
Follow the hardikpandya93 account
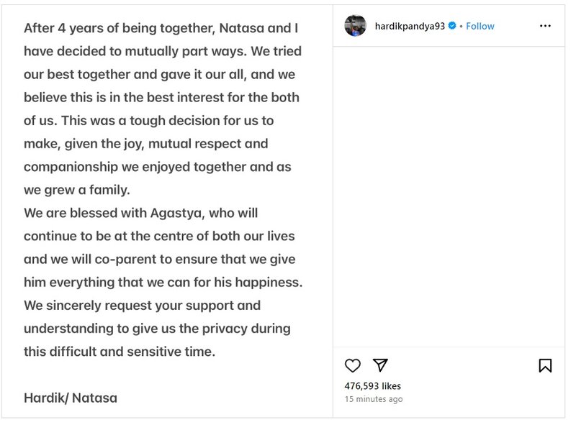pos(480,26)
